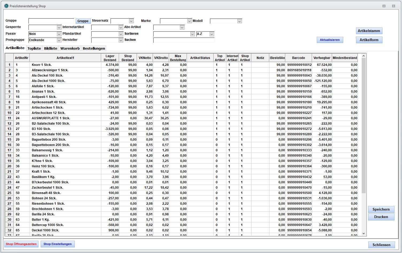Open the Passiv dropdown showing Nein
402x253 pixels.
(x=59, y=34)
